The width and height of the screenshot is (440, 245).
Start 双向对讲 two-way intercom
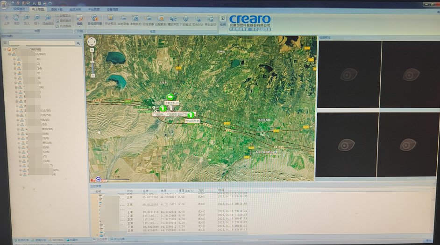pos(198,19)
